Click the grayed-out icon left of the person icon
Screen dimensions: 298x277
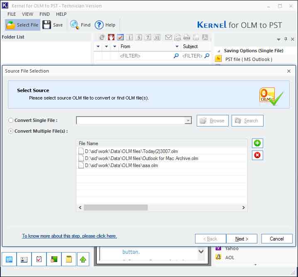(x=196, y=37)
